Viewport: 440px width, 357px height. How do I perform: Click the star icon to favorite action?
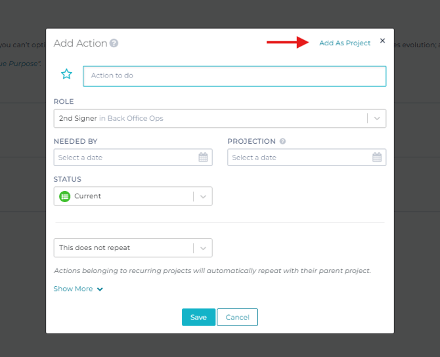66,75
